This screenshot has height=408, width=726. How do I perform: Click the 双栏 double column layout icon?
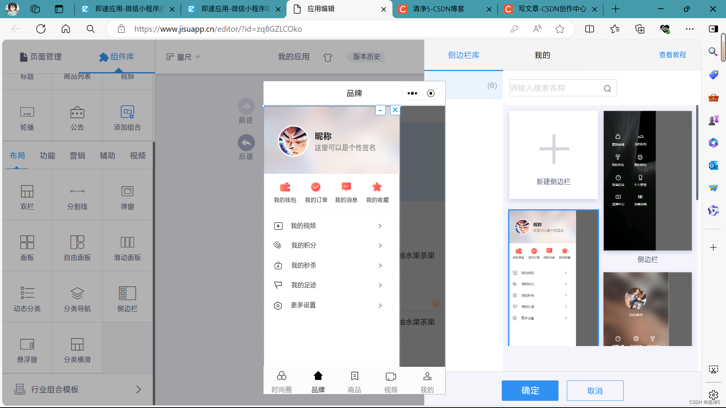tap(27, 192)
